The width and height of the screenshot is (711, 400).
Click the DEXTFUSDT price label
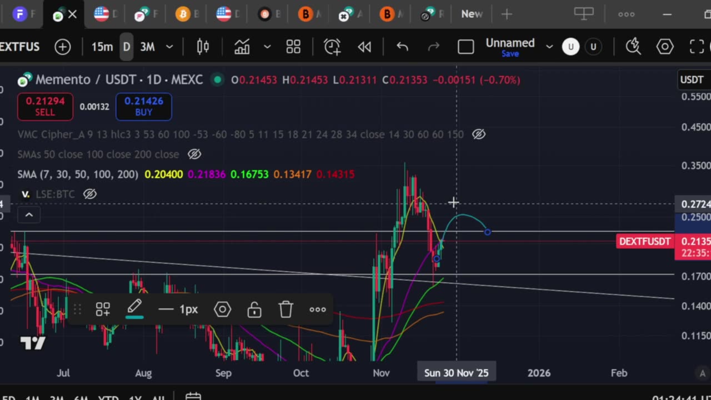pyautogui.click(x=645, y=242)
